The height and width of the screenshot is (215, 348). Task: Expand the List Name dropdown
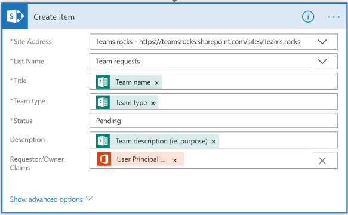pyautogui.click(x=322, y=61)
